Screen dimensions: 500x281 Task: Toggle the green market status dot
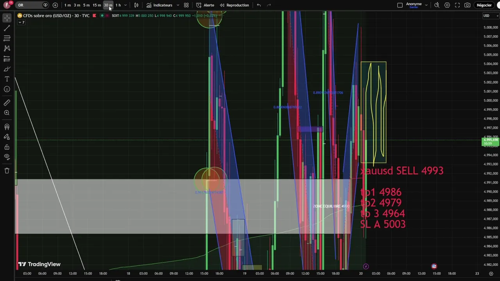click(x=102, y=16)
